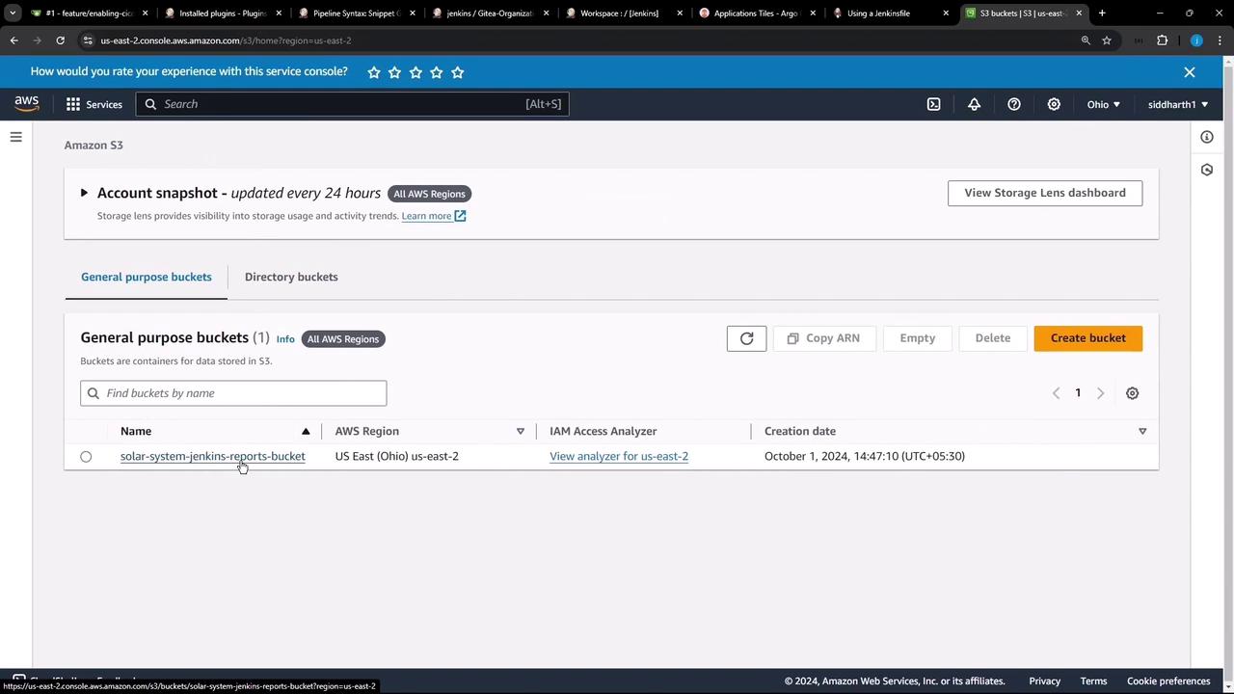Open bucket table preferences gear

tap(1133, 393)
